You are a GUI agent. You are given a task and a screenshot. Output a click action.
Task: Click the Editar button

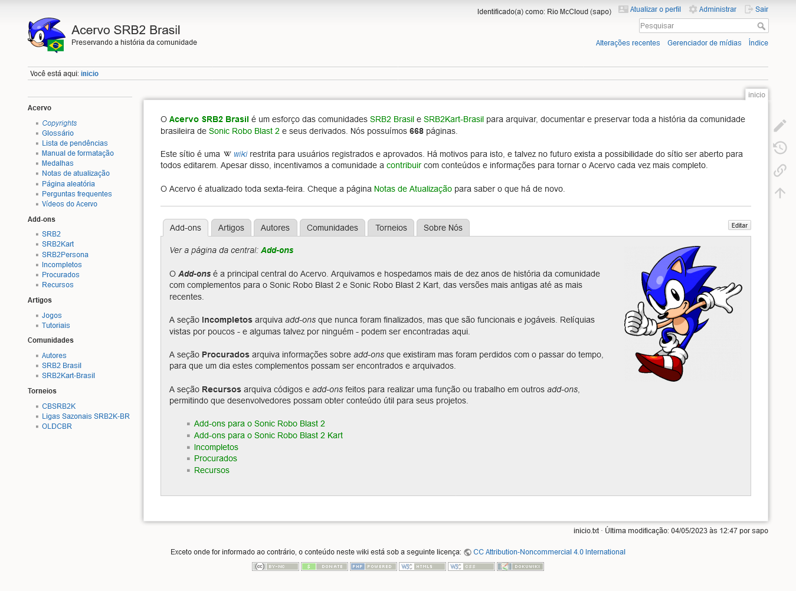(x=739, y=225)
